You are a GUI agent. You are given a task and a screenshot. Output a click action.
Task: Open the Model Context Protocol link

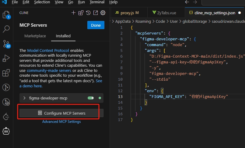pos(48,50)
